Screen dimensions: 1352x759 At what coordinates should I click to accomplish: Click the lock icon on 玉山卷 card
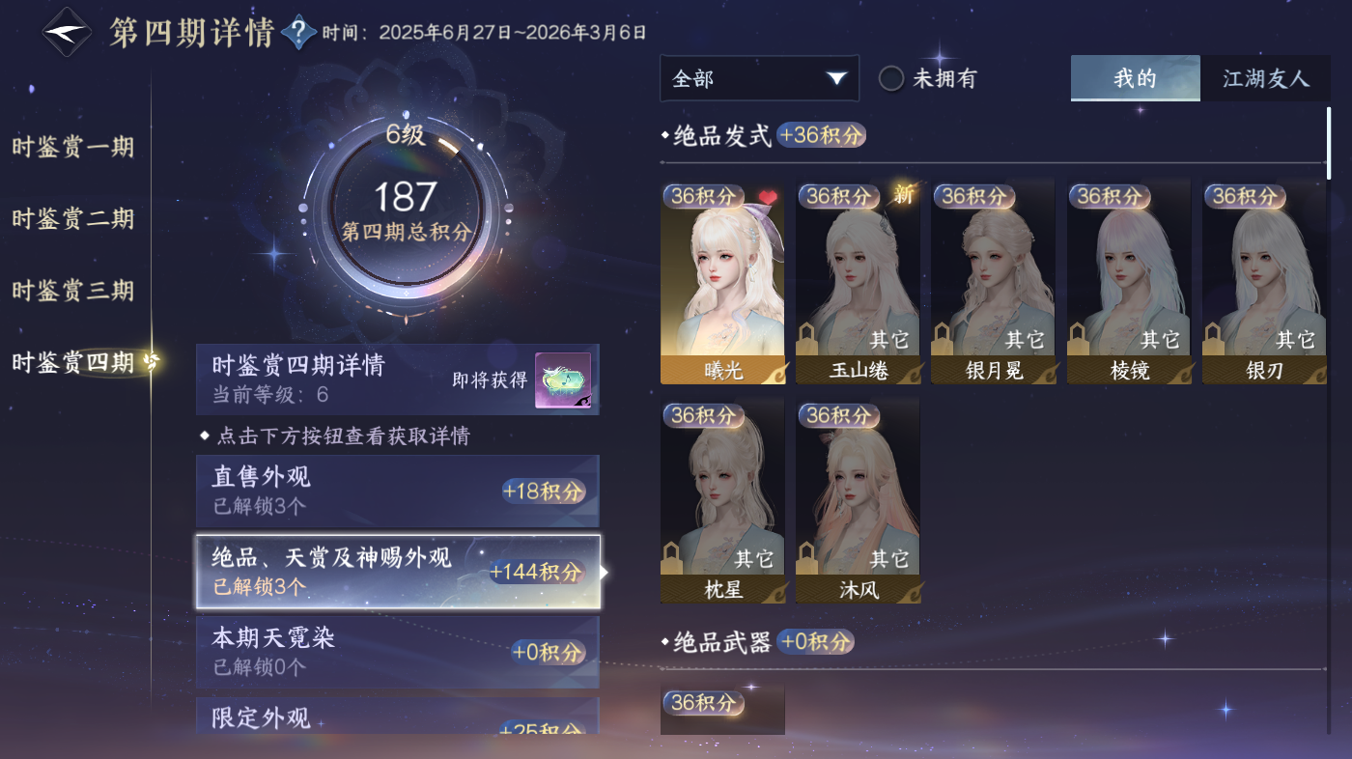point(808,340)
